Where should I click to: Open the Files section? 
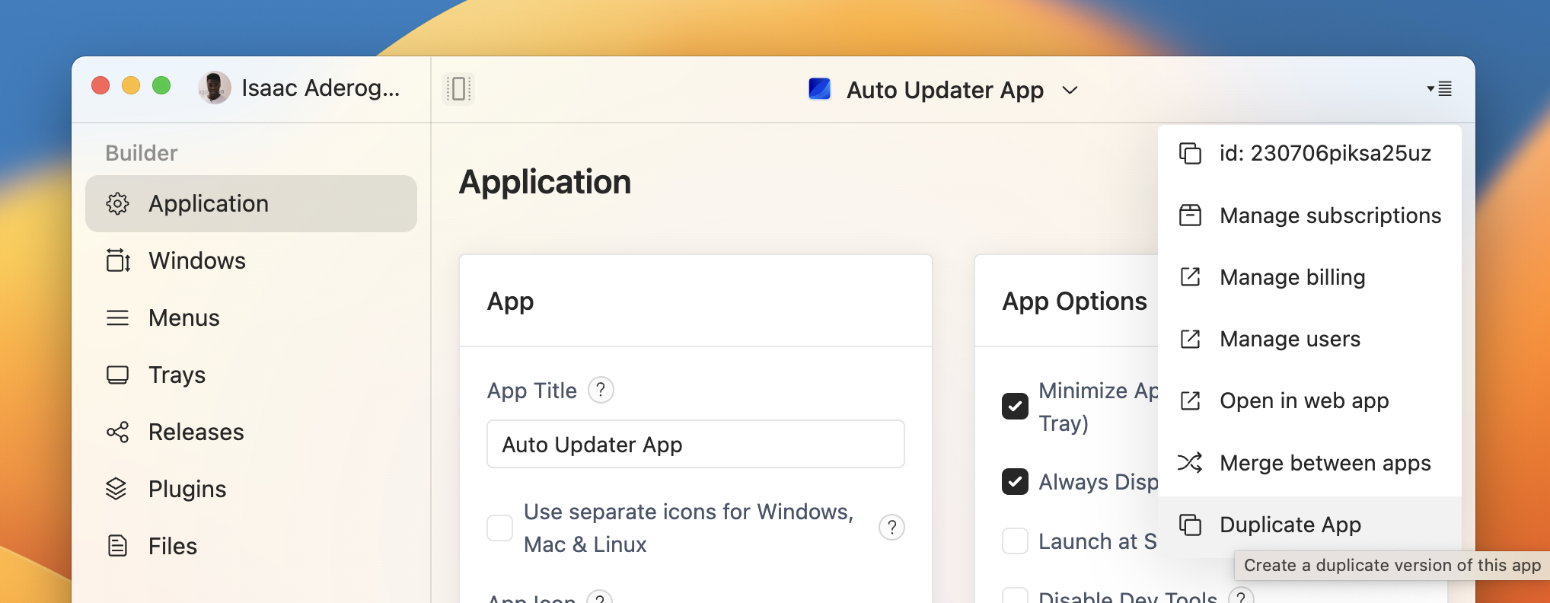coord(251,546)
